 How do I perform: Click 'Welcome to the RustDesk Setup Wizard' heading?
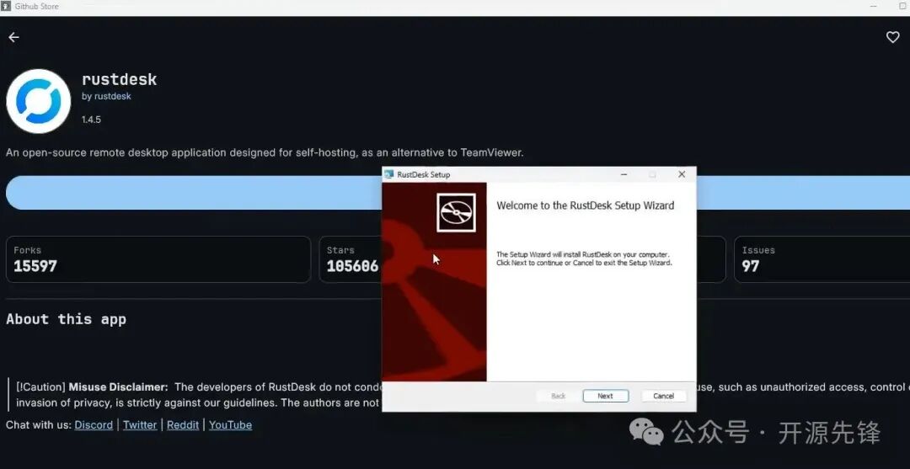point(586,205)
